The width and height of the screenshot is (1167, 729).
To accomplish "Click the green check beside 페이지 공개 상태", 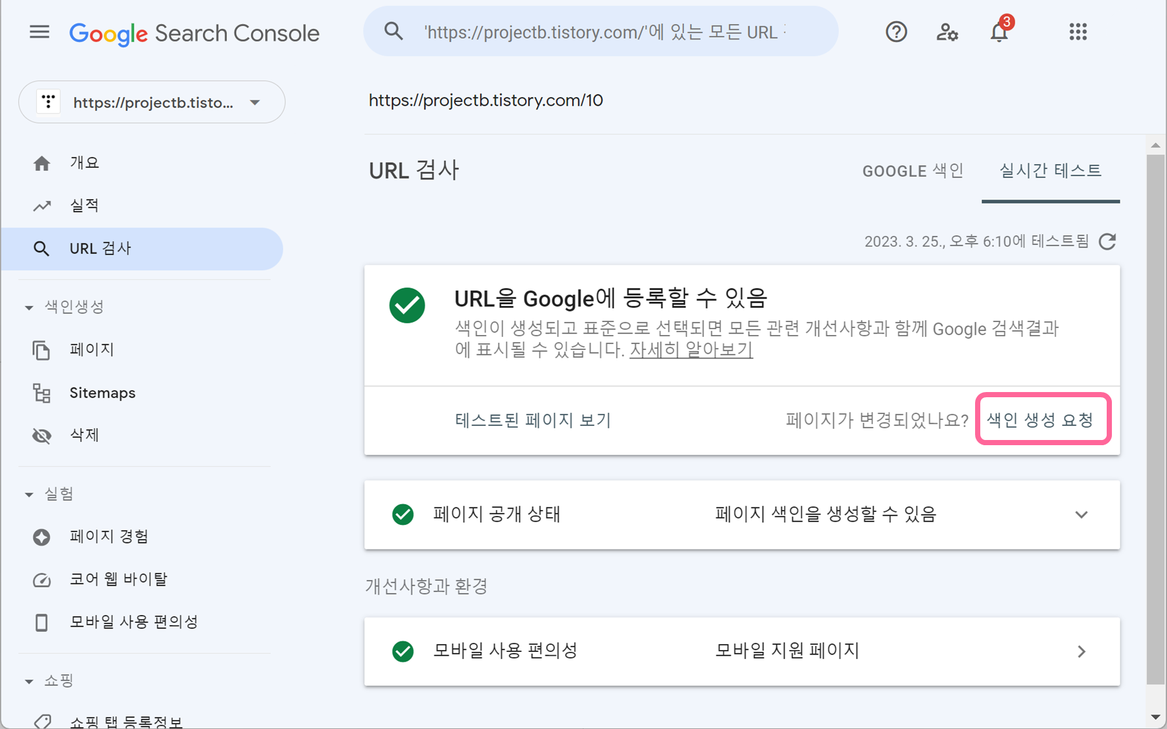I will [x=403, y=515].
